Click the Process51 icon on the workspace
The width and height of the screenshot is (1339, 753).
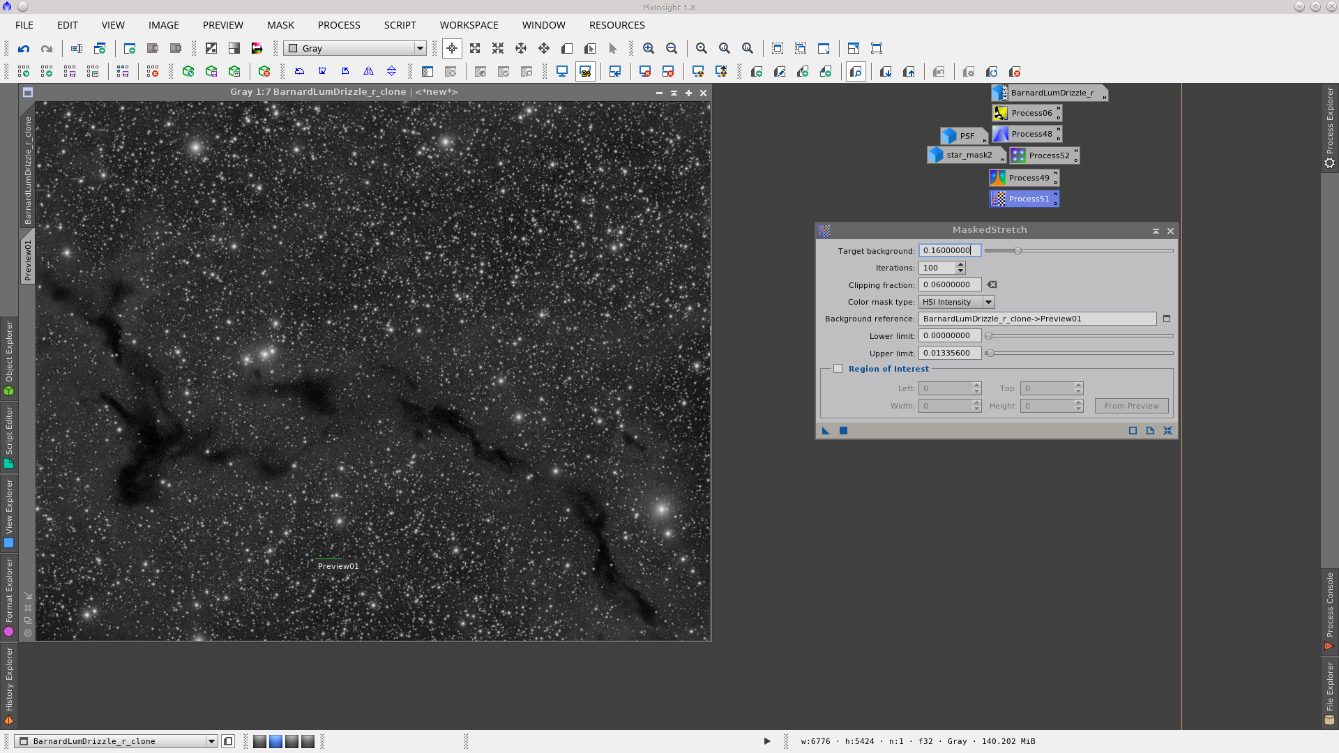pos(1024,199)
